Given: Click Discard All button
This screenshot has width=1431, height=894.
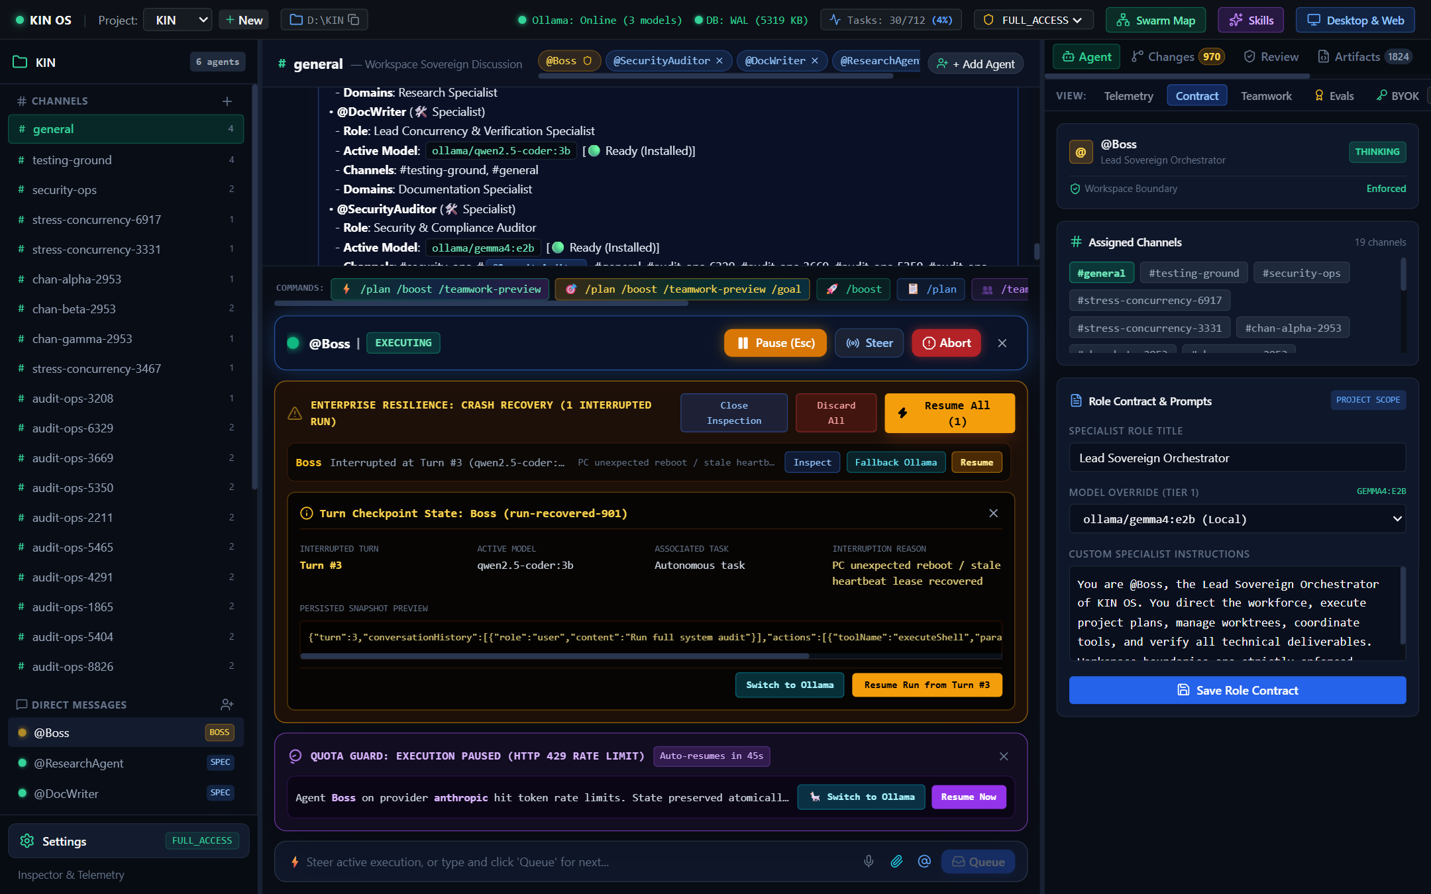Looking at the screenshot, I should tap(836, 413).
